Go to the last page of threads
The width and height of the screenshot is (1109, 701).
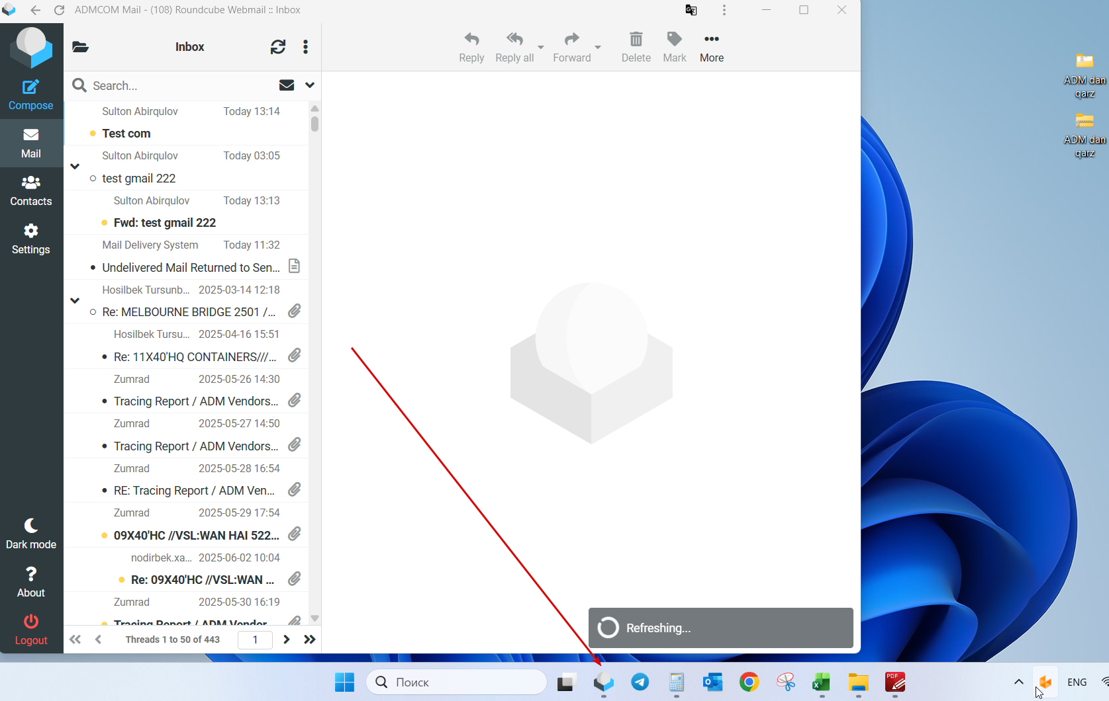click(x=309, y=639)
